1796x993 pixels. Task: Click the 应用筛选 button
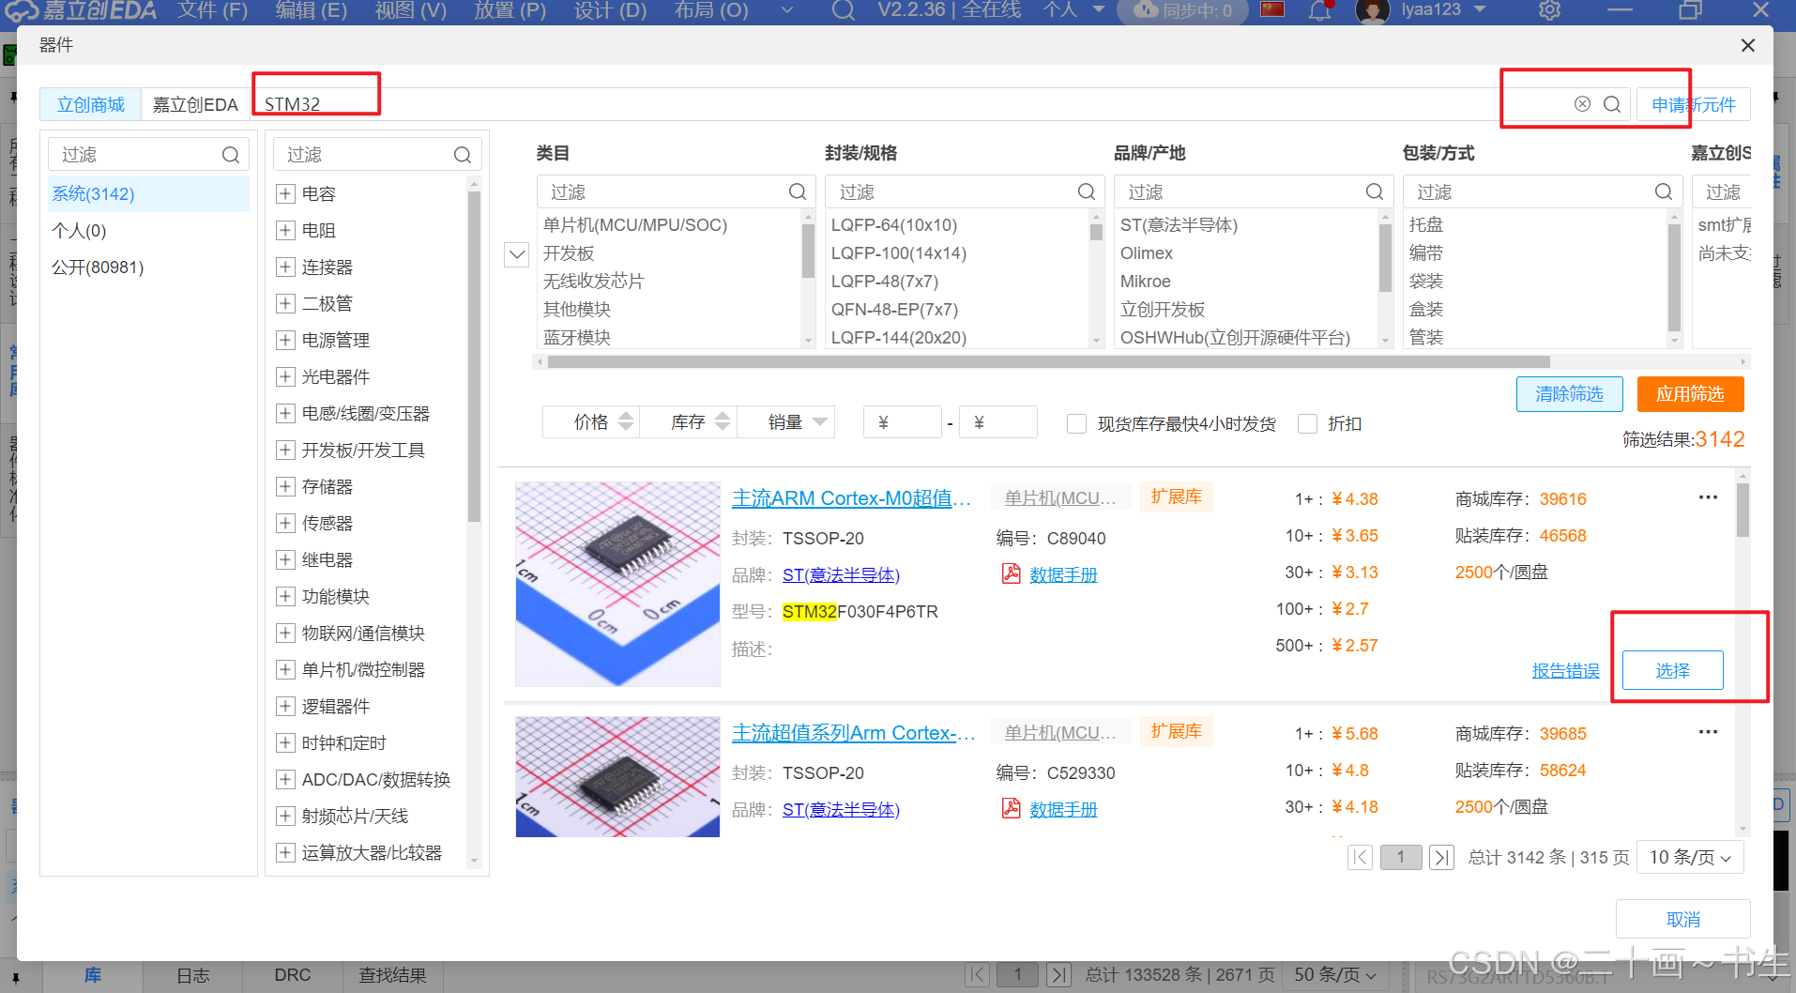pyautogui.click(x=1690, y=394)
